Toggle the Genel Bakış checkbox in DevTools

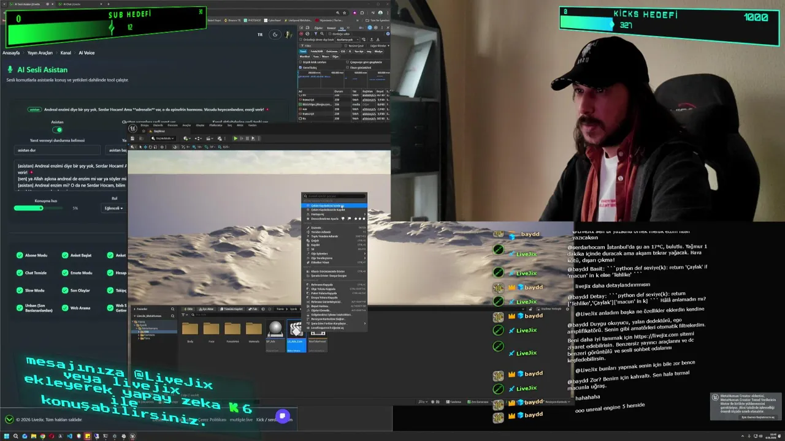tap(301, 67)
